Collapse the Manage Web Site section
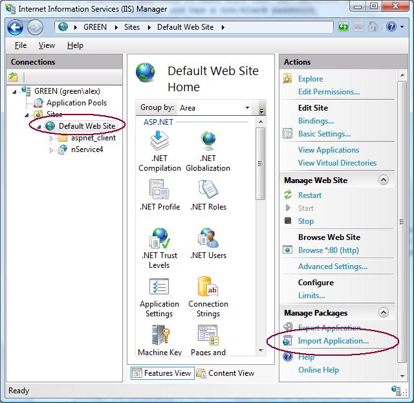 [384, 180]
